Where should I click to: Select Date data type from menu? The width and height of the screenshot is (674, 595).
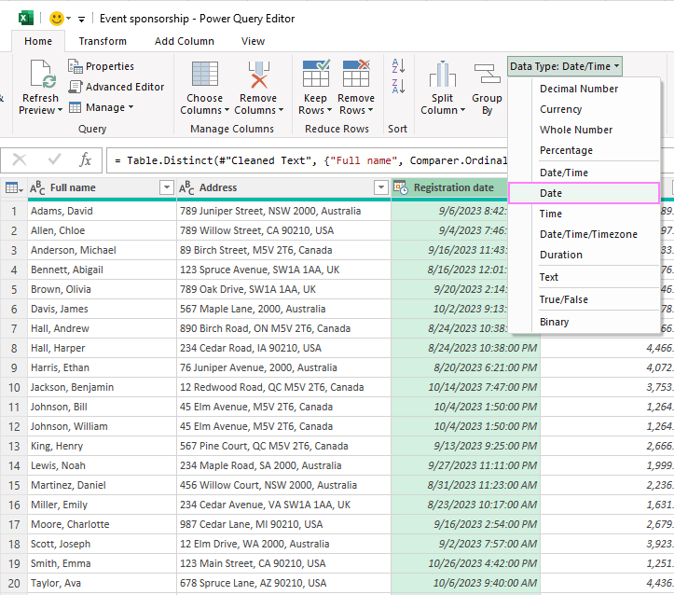[x=584, y=193]
